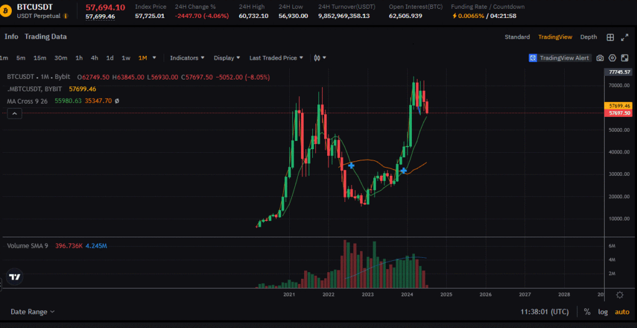Screen dimensions: 637x328
Task: Set timeframe to 1h
Action: coord(79,58)
